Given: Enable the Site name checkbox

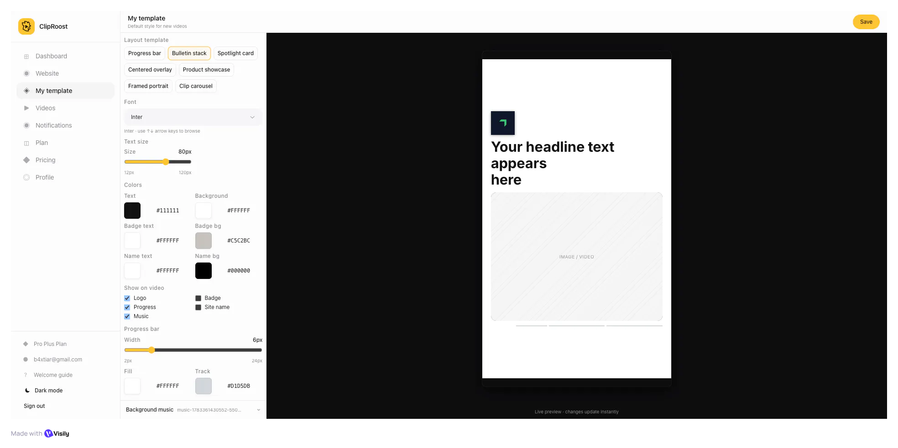Looking at the screenshot, I should (198, 307).
